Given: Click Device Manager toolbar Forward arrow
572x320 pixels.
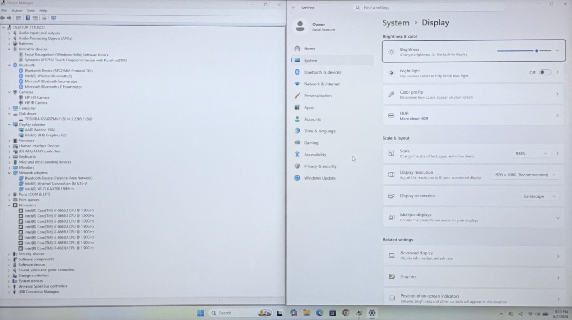Looking at the screenshot, I should 9,18.
